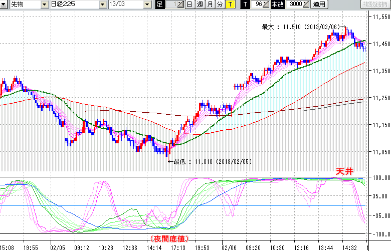Select the 分 minute chart button
Image resolution: width=391 pixels, height=251 pixels.
point(220,5)
